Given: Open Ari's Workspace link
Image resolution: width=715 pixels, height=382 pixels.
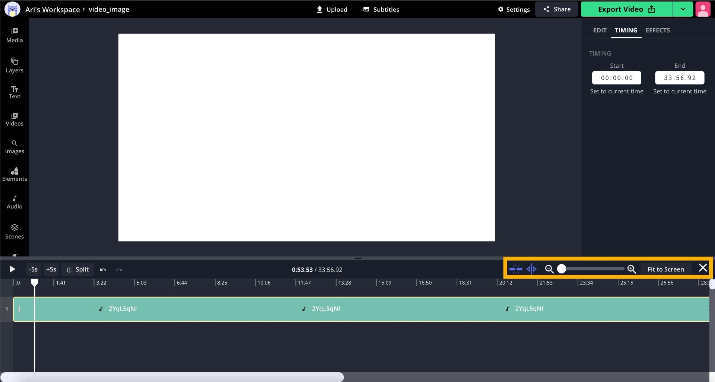Looking at the screenshot, I should 53,9.
